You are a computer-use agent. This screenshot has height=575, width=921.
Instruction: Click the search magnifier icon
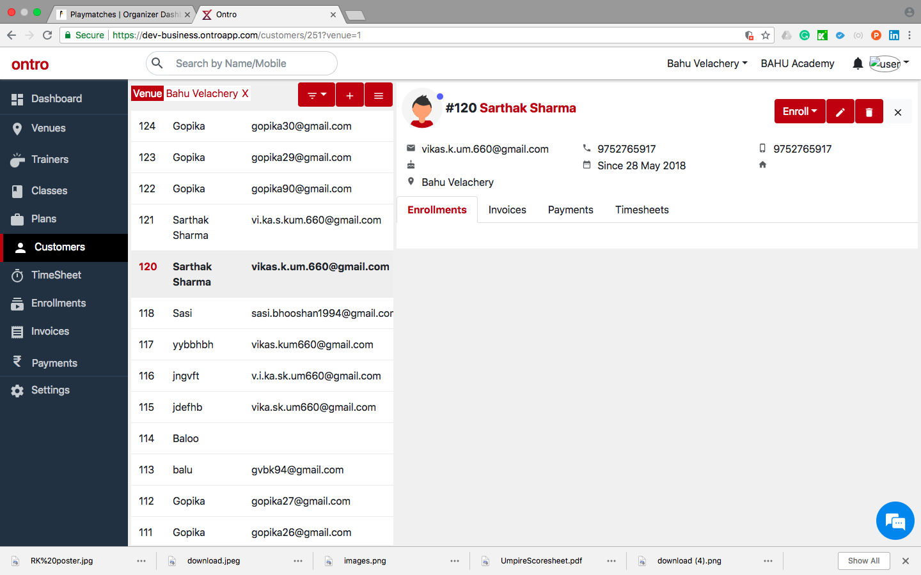pos(157,63)
